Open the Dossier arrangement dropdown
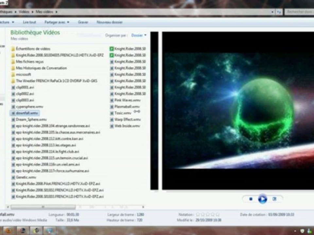The width and height of the screenshot is (314, 235). [x=139, y=35]
